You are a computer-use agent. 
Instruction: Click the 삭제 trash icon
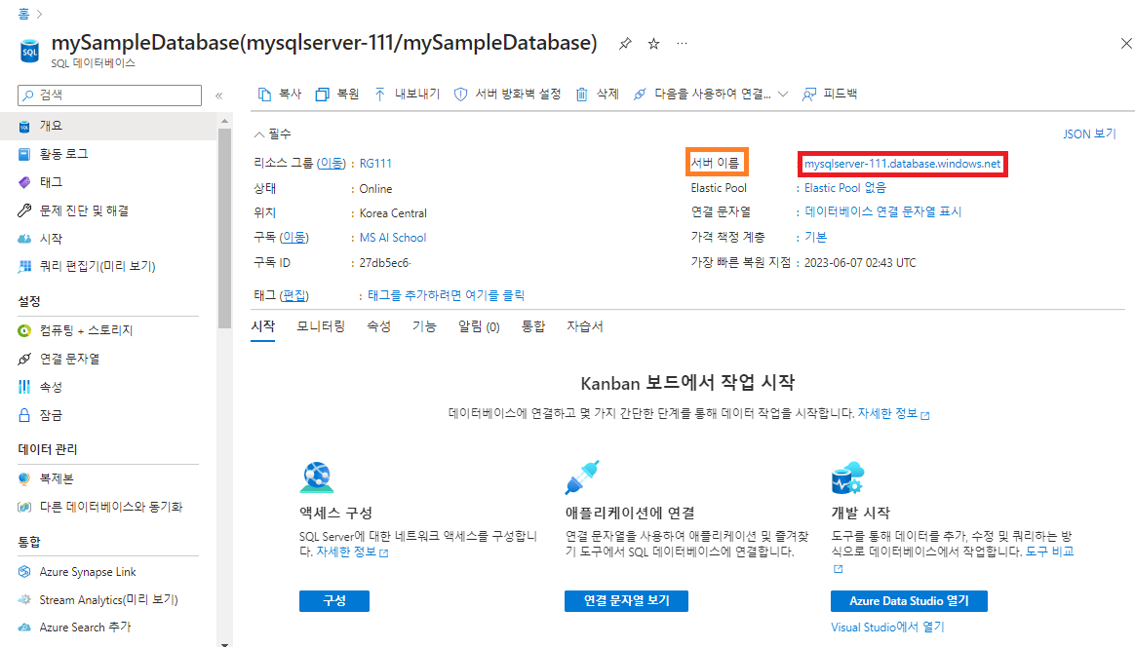coord(582,95)
